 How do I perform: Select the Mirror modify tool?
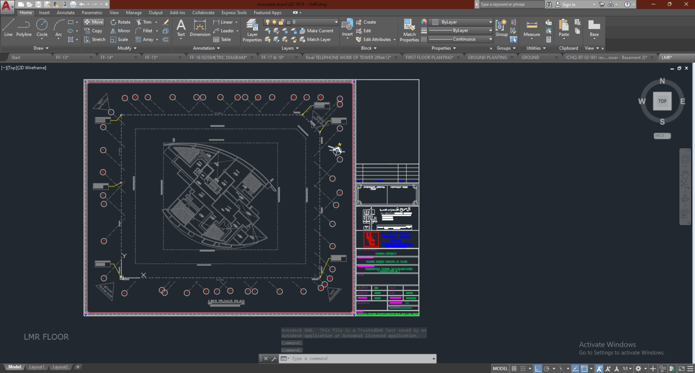click(x=120, y=30)
